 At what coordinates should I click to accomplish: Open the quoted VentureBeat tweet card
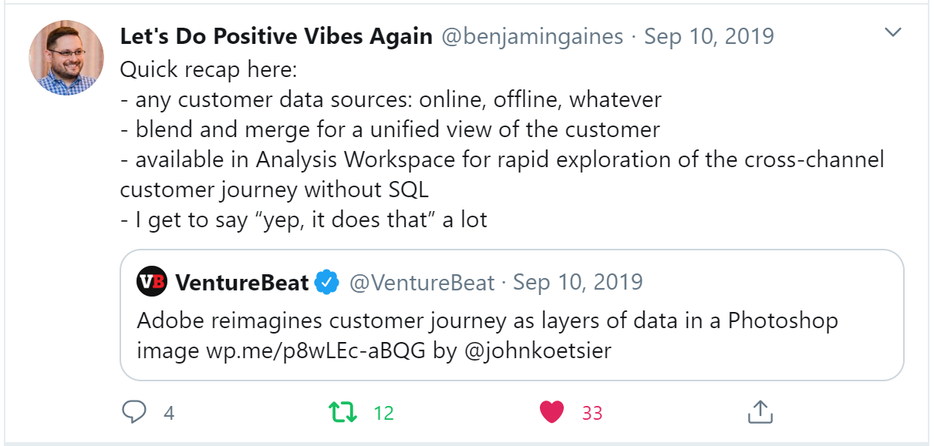694,333
